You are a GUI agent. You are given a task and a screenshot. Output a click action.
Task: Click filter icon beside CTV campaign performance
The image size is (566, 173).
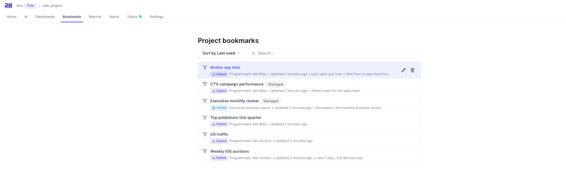pos(205,84)
